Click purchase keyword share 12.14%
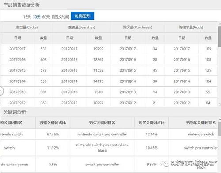Image resolution: width=221 pixels, height=173 pixels. [152, 134]
